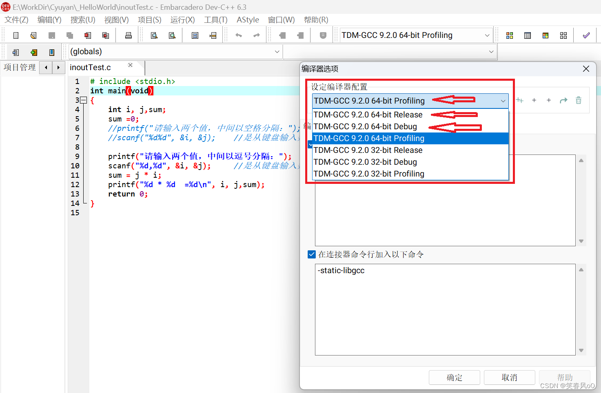Click the New file toolbar icon
The height and width of the screenshot is (393, 601).
[x=16, y=35]
